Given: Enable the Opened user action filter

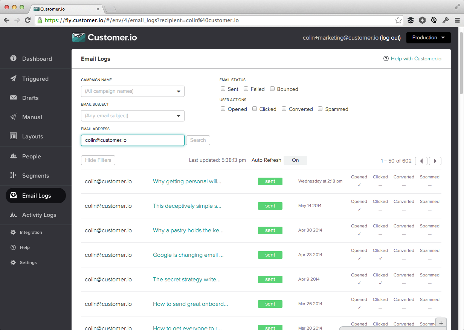Looking at the screenshot, I should point(223,108).
